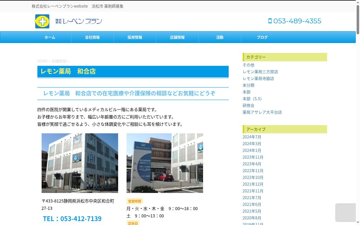The height and width of the screenshot is (225, 360).
Task: Open the 2021年6月 archive
Action: click(252, 204)
